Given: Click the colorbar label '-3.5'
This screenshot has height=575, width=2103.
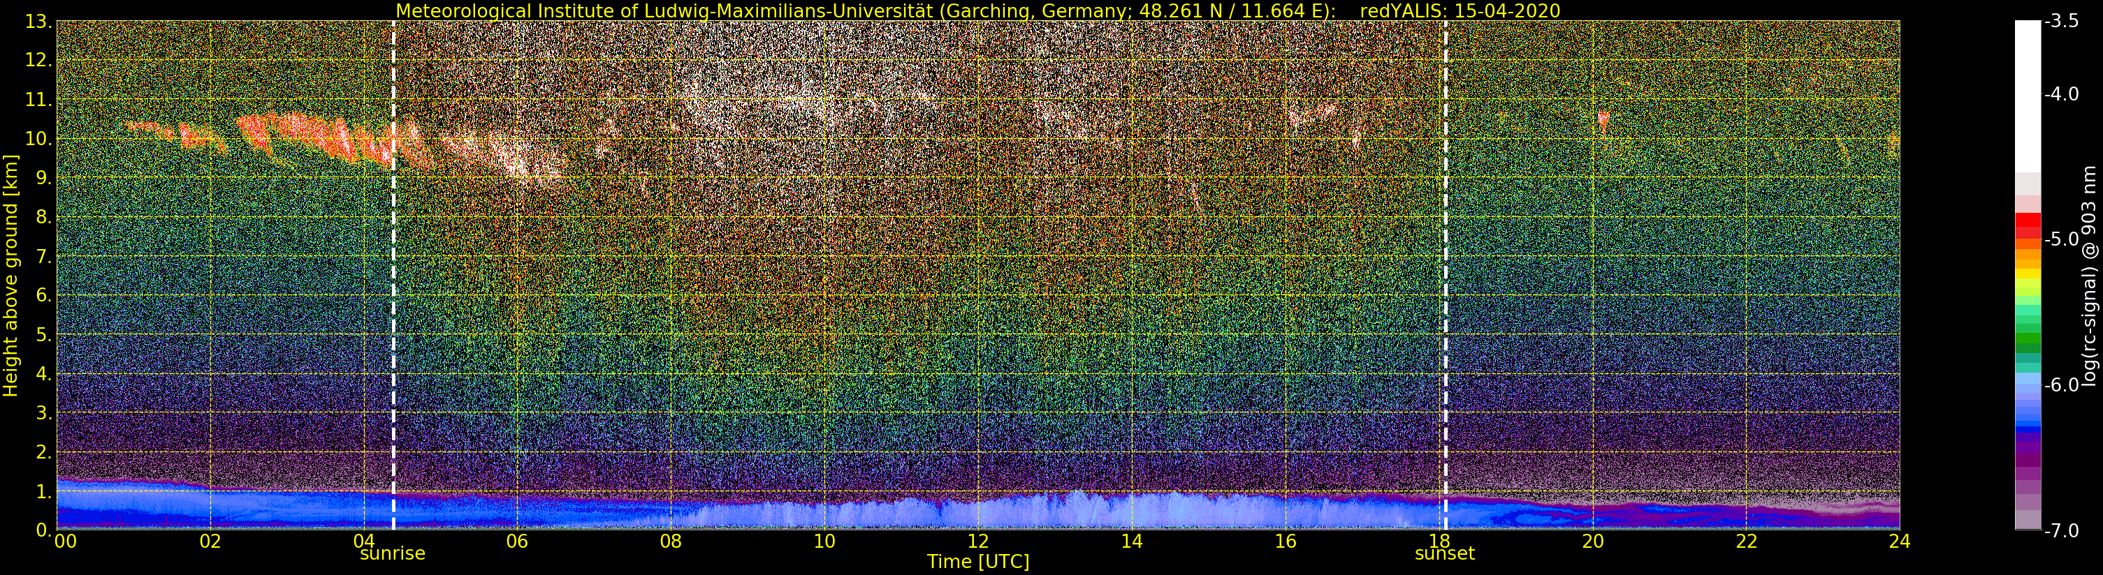Looking at the screenshot, I should coord(2061,22).
